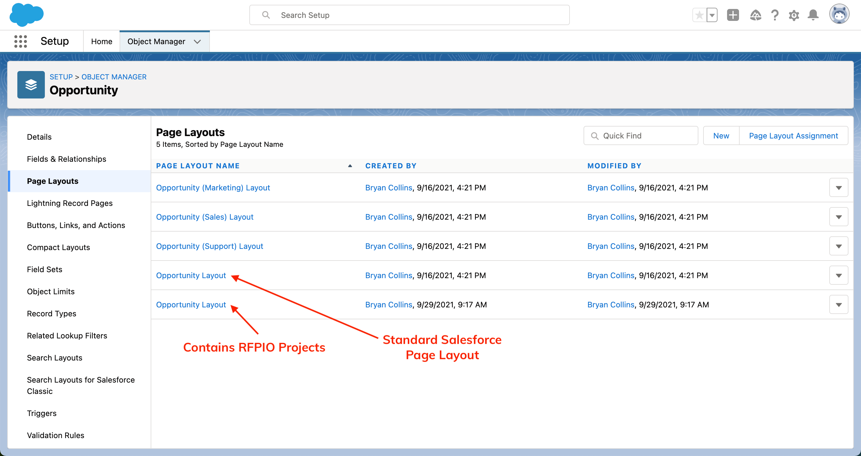This screenshot has height=456, width=861.
Task: Click the Favorites star icon
Action: click(699, 15)
